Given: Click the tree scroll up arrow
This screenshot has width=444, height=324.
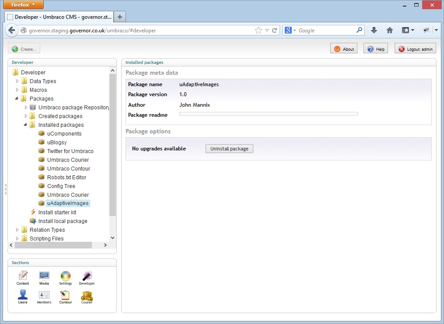Looking at the screenshot, I should 113,70.
